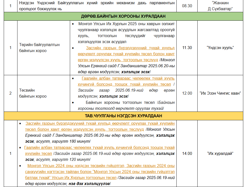Select the Төрийн байгуулалтын байнгын хороо cell
This screenshot has height=187, width=247.
[x=39, y=48]
